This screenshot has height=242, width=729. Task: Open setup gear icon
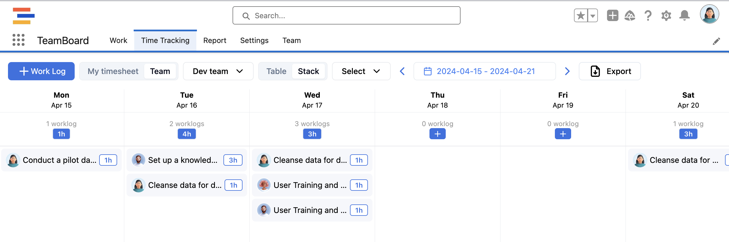click(666, 16)
